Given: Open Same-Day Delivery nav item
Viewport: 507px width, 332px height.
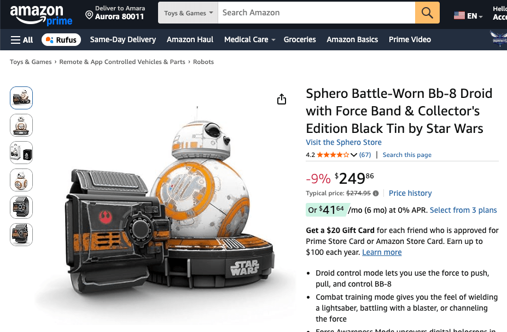Looking at the screenshot, I should [123, 39].
